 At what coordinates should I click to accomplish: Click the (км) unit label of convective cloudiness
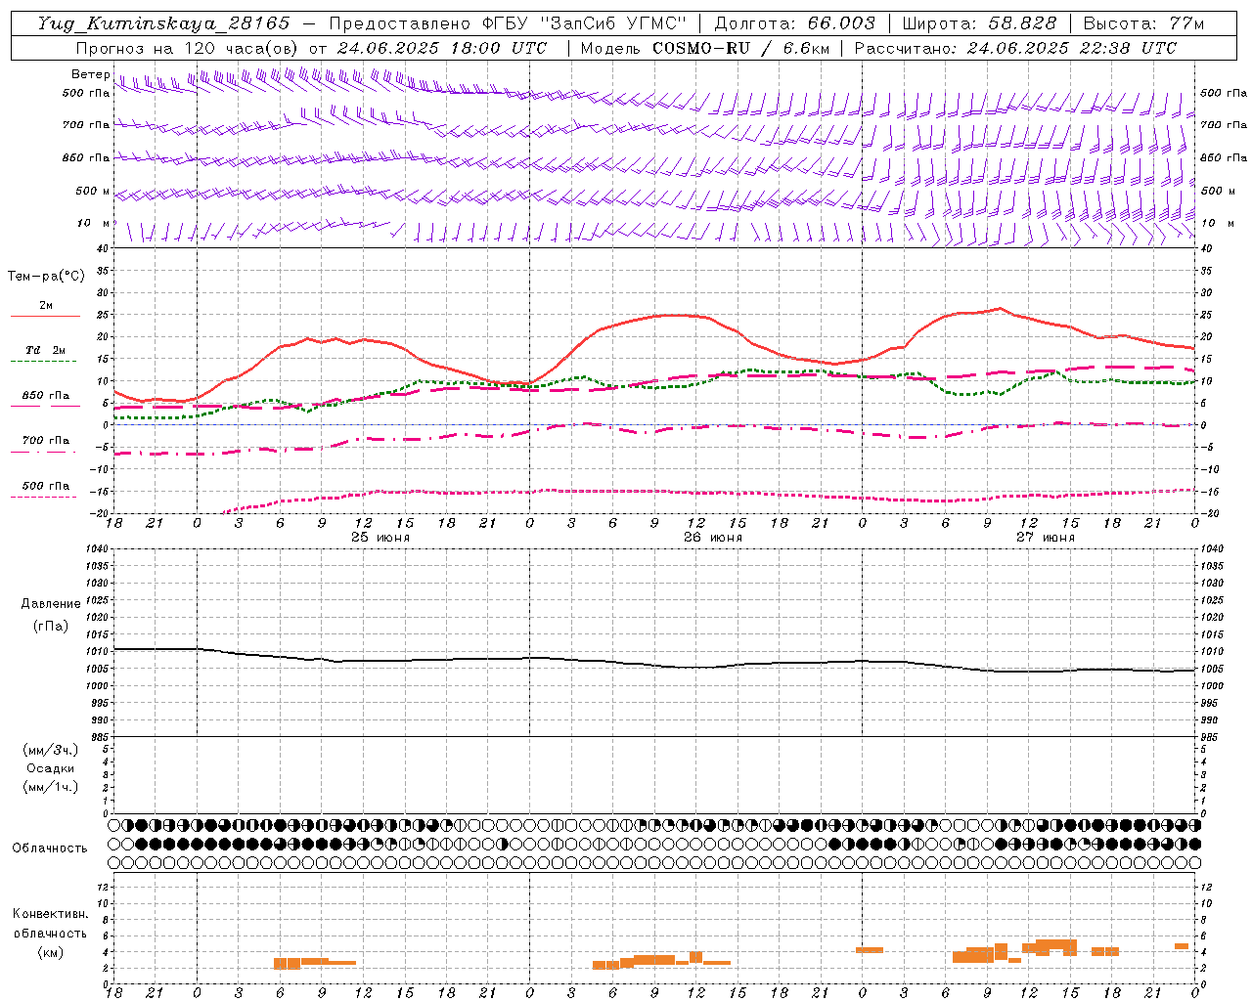pyautogui.click(x=51, y=952)
